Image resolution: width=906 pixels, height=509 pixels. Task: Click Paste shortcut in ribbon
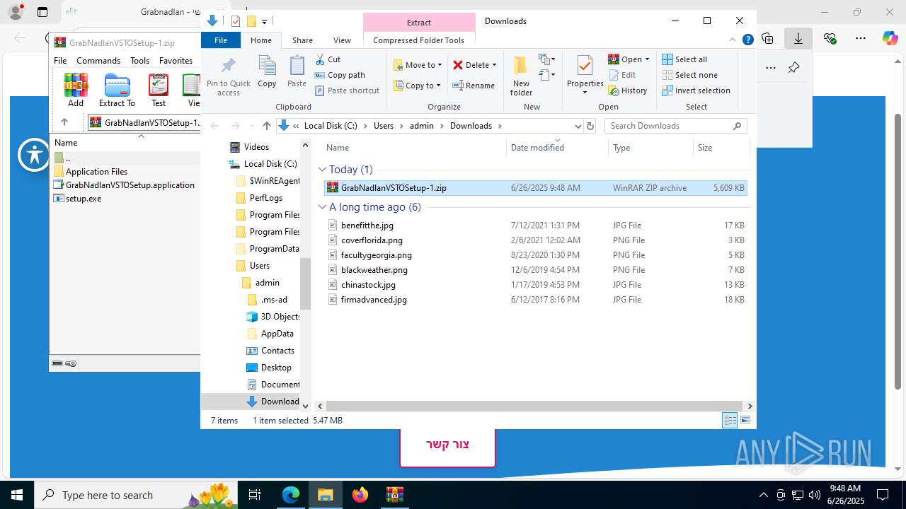(347, 90)
